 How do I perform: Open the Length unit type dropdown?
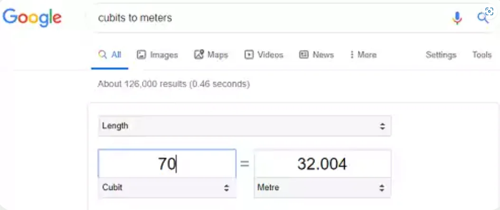click(245, 126)
